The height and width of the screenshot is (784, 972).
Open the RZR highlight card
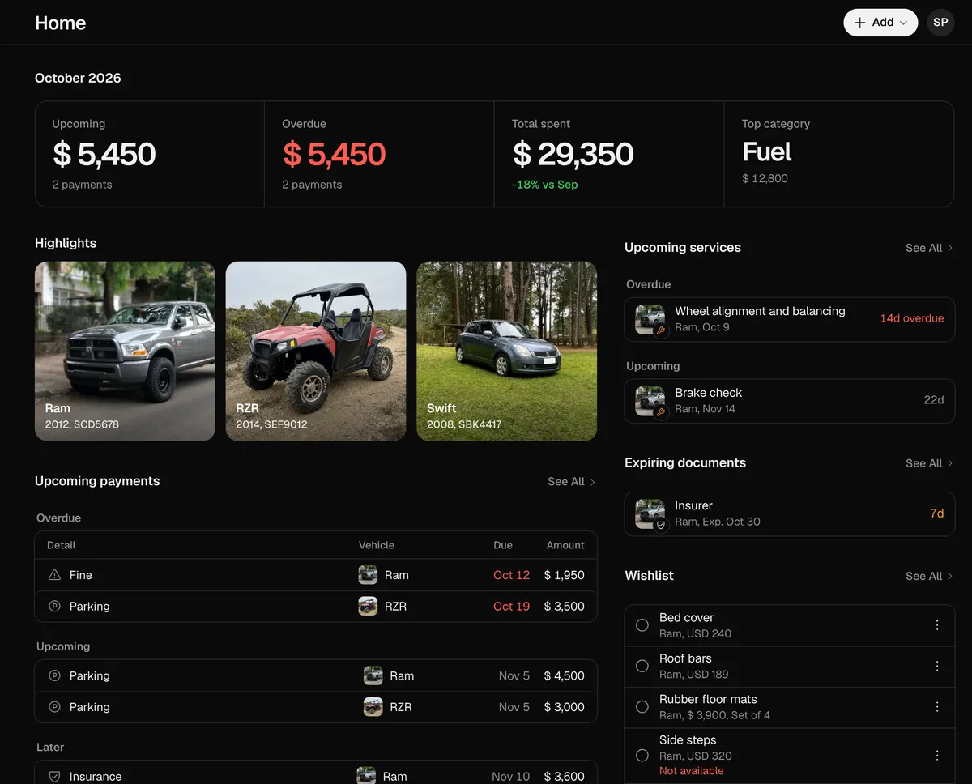pos(316,351)
